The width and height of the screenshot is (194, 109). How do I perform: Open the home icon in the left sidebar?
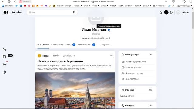tap(4, 49)
